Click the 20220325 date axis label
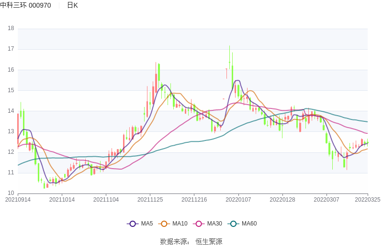 click(x=368, y=200)
